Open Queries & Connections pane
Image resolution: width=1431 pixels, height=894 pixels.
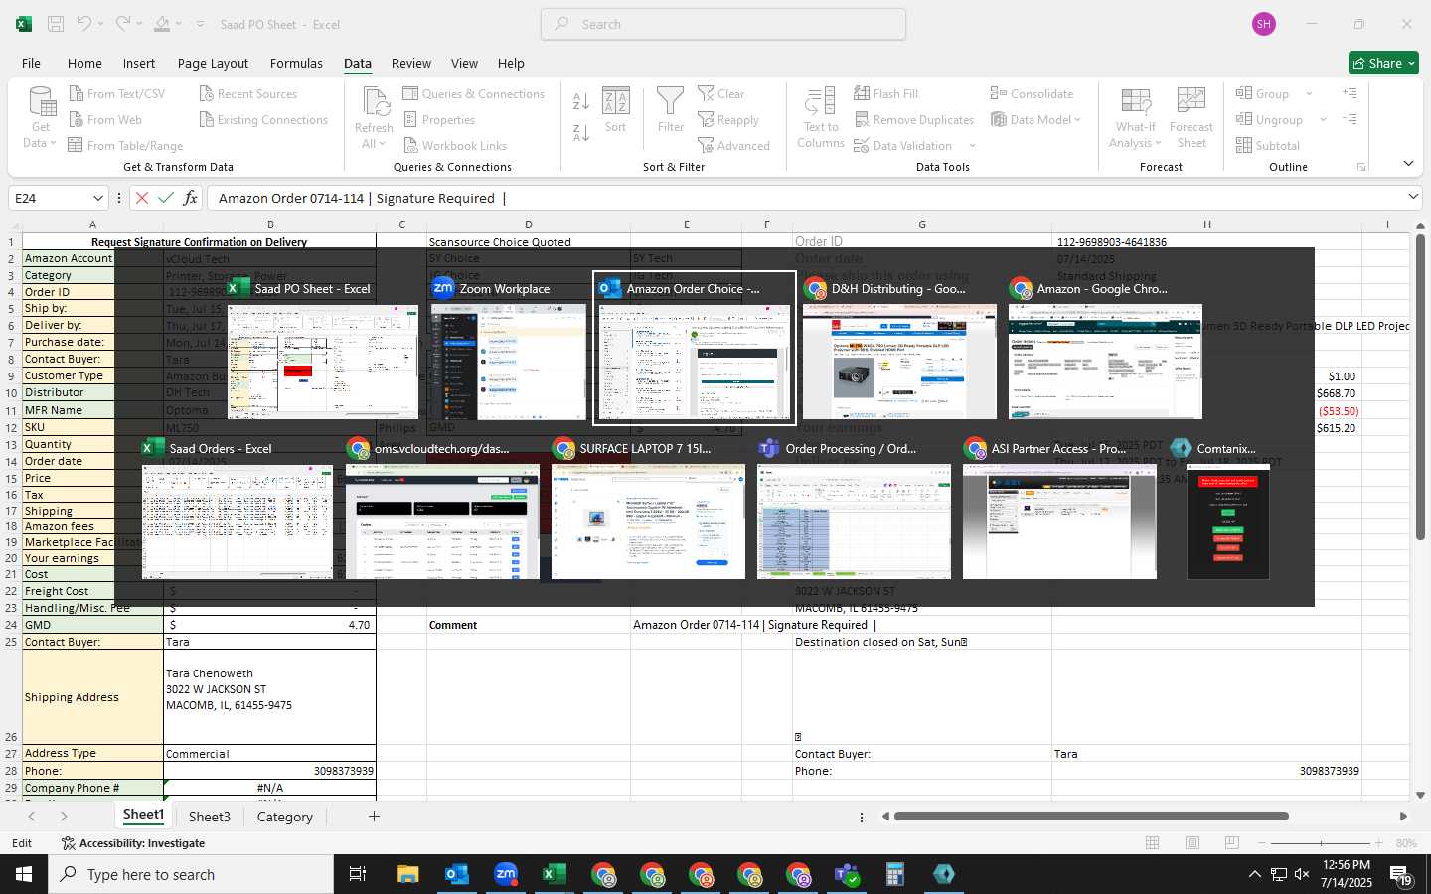point(474,93)
